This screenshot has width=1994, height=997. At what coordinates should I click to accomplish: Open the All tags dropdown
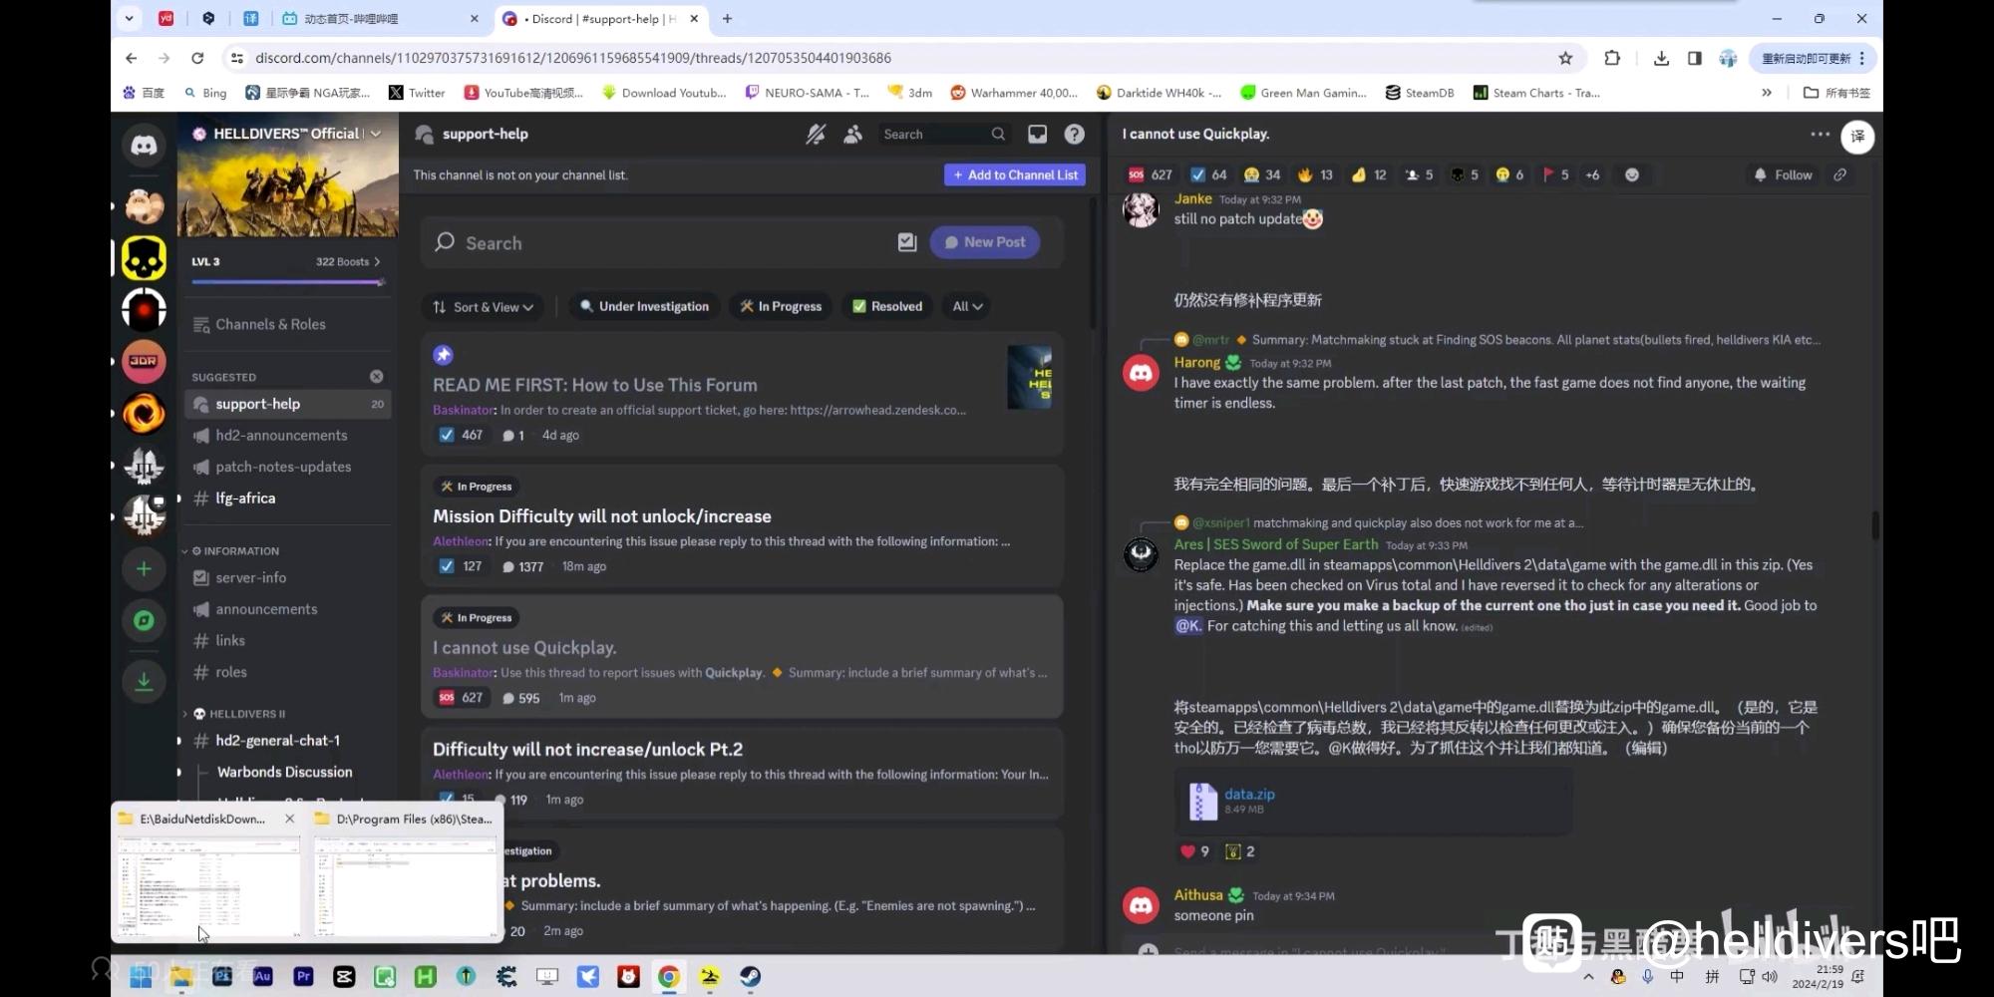tap(967, 306)
